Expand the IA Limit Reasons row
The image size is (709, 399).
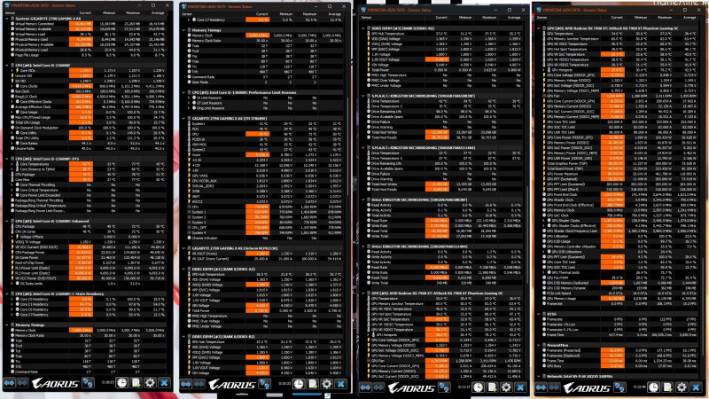click(x=189, y=98)
